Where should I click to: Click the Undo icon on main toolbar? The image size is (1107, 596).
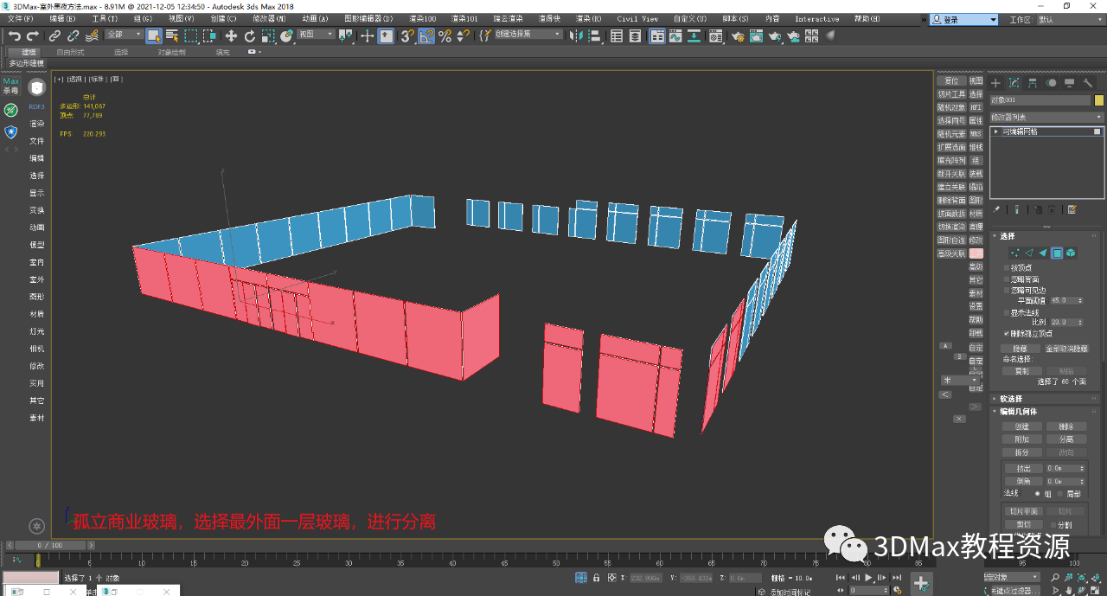16,35
